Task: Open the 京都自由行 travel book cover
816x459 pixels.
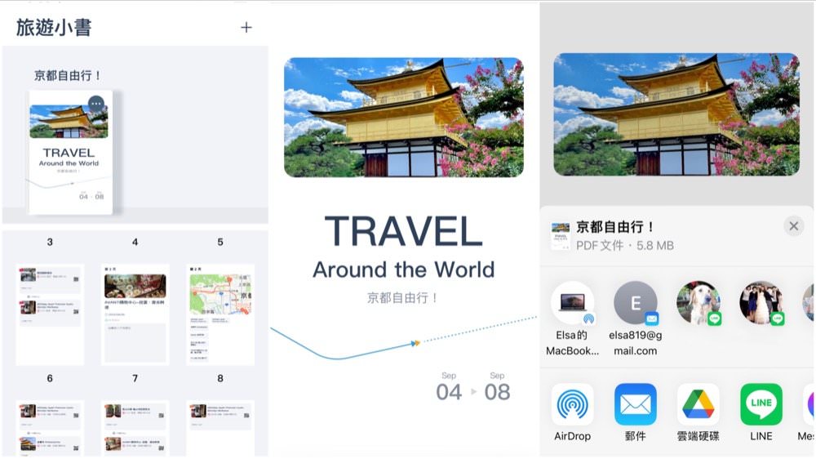Action: 69,152
